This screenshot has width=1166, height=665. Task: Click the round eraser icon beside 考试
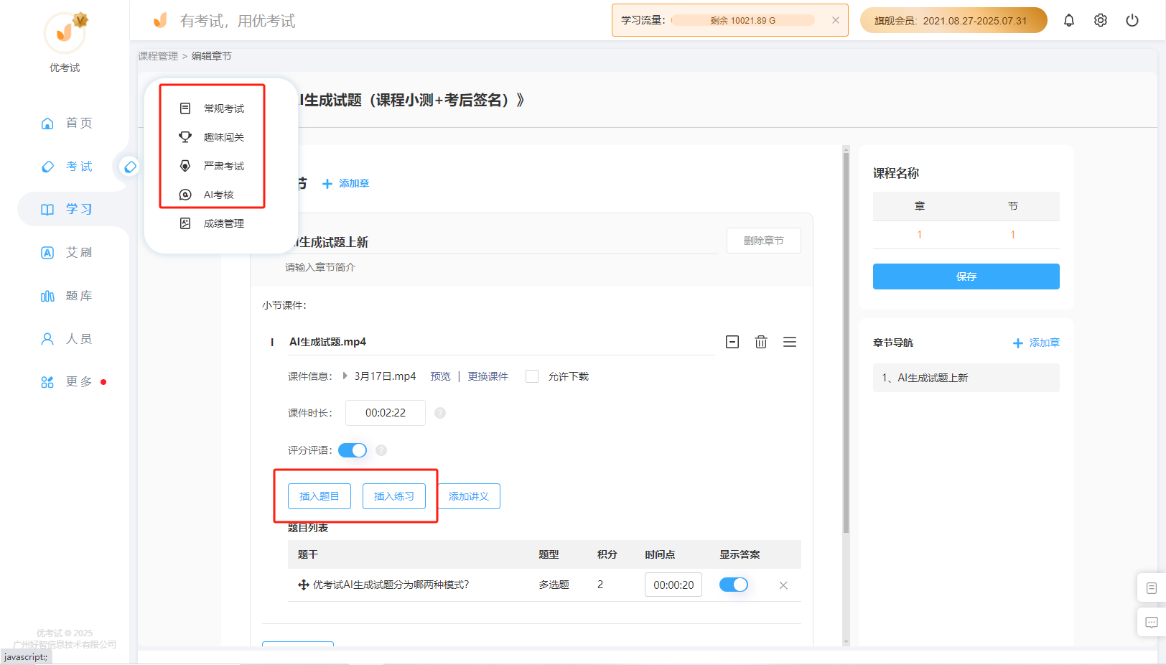coord(130,167)
